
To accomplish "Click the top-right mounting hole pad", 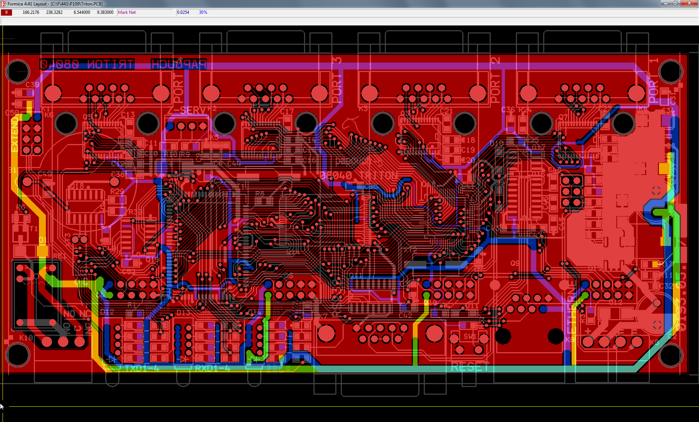I will pos(671,71).
